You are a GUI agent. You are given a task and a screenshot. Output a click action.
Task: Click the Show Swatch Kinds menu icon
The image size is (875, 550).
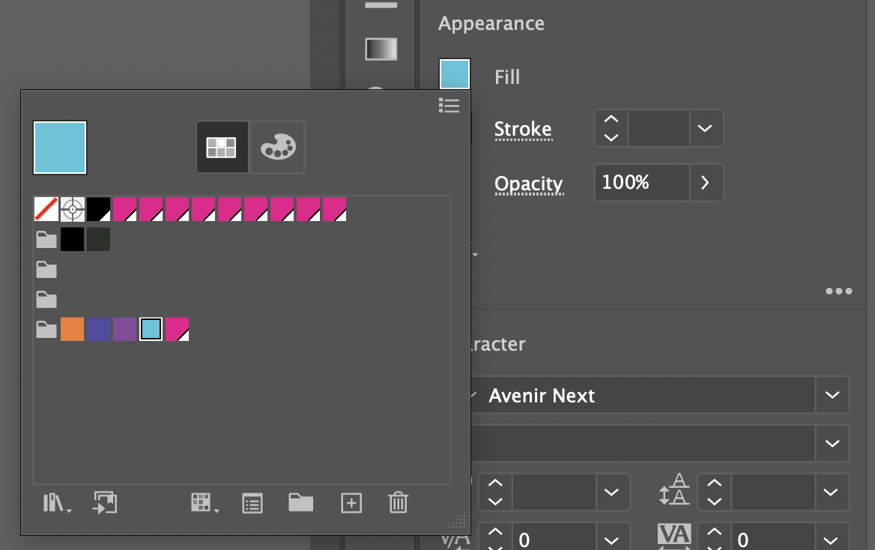click(204, 503)
